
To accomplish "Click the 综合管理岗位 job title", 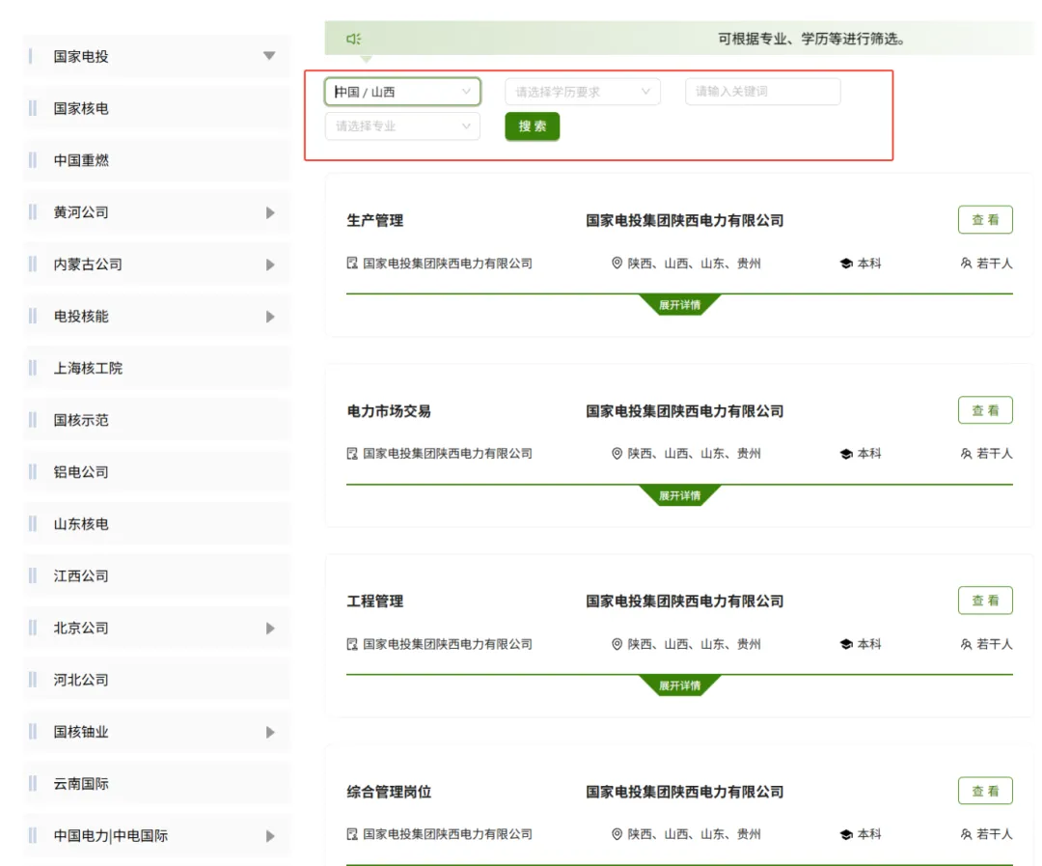I will tap(389, 792).
